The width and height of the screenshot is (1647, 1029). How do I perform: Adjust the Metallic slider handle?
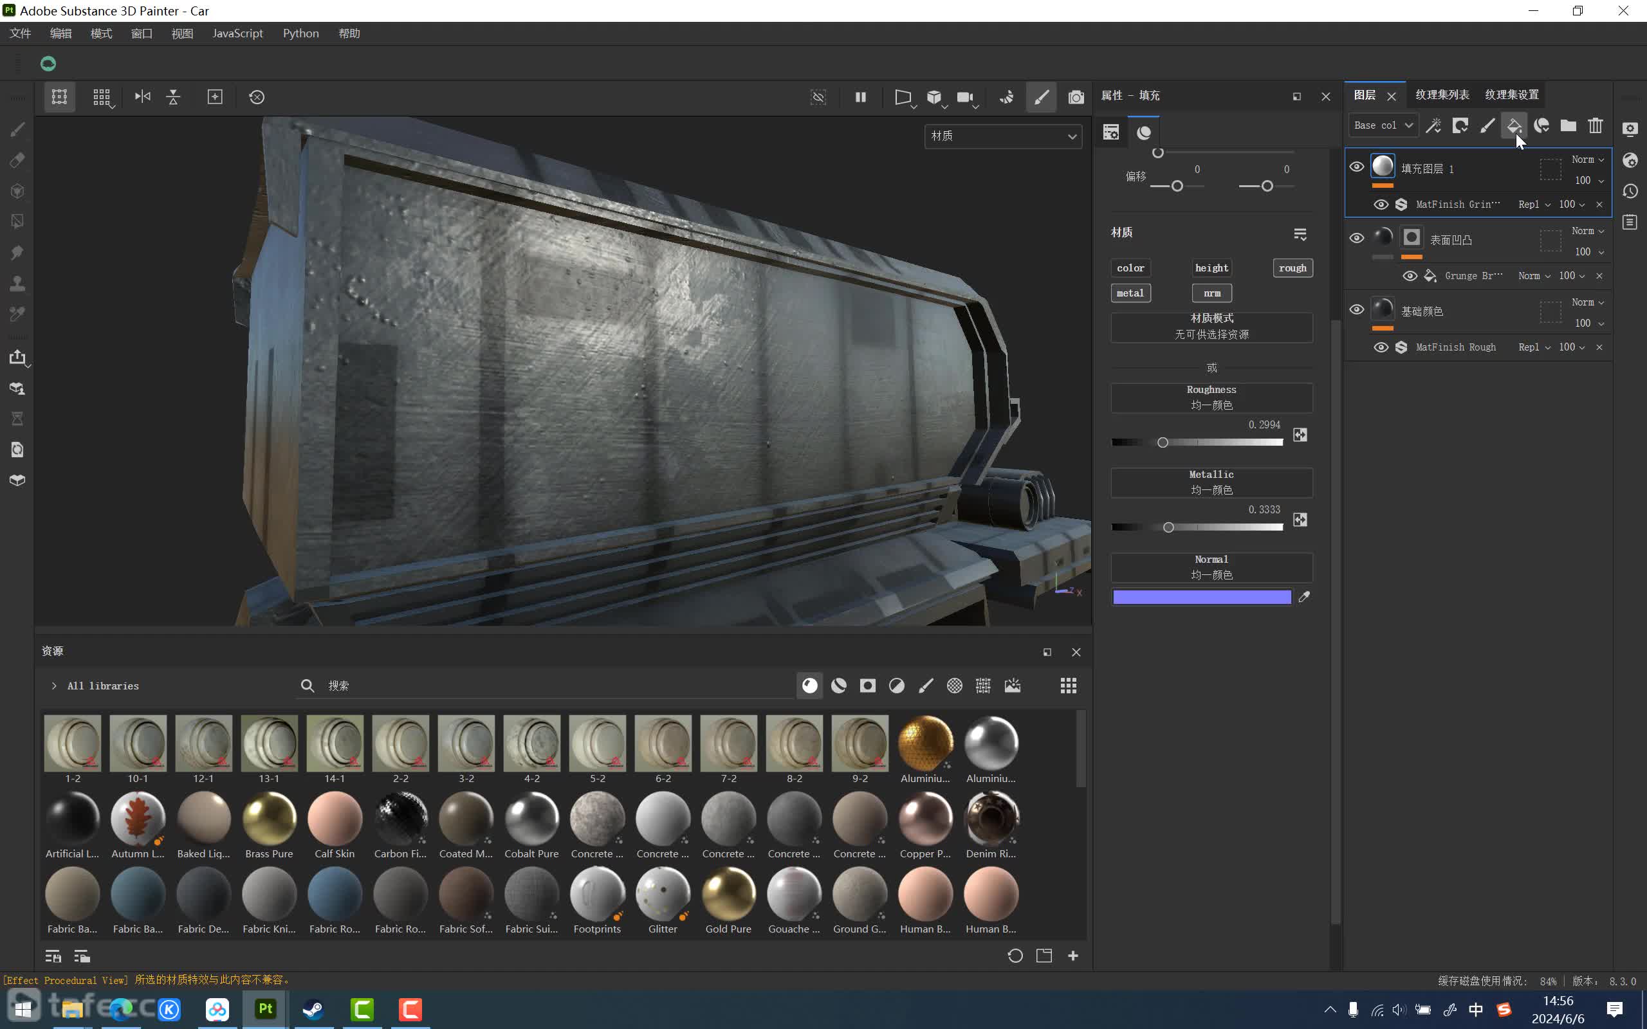coord(1168,527)
